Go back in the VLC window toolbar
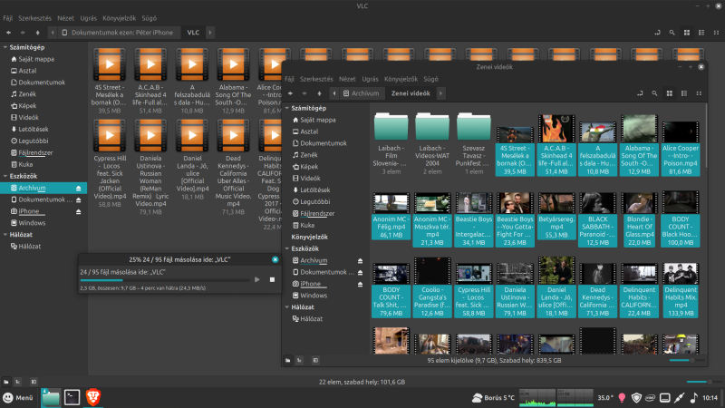Image resolution: width=725 pixels, height=408 pixels. [x=8, y=33]
